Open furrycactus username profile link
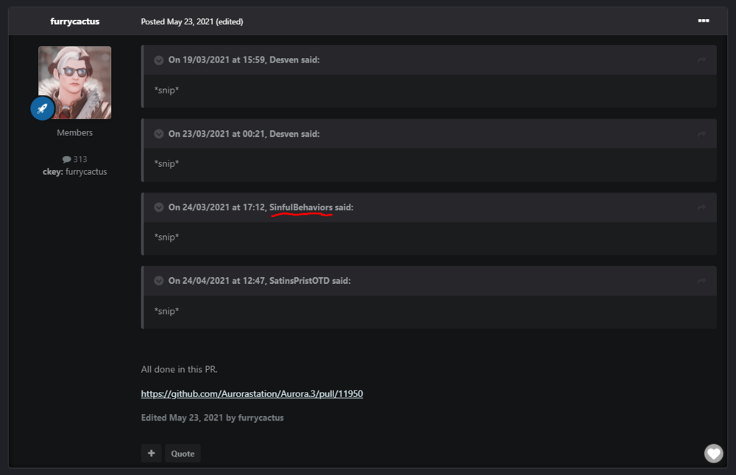Viewport: 736px width, 475px height. click(74, 22)
